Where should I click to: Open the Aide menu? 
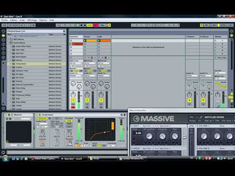(x=52, y=20)
